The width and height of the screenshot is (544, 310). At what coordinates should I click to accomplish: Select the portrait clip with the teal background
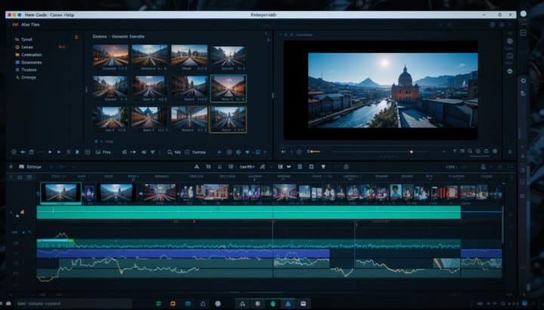[x=395, y=192]
